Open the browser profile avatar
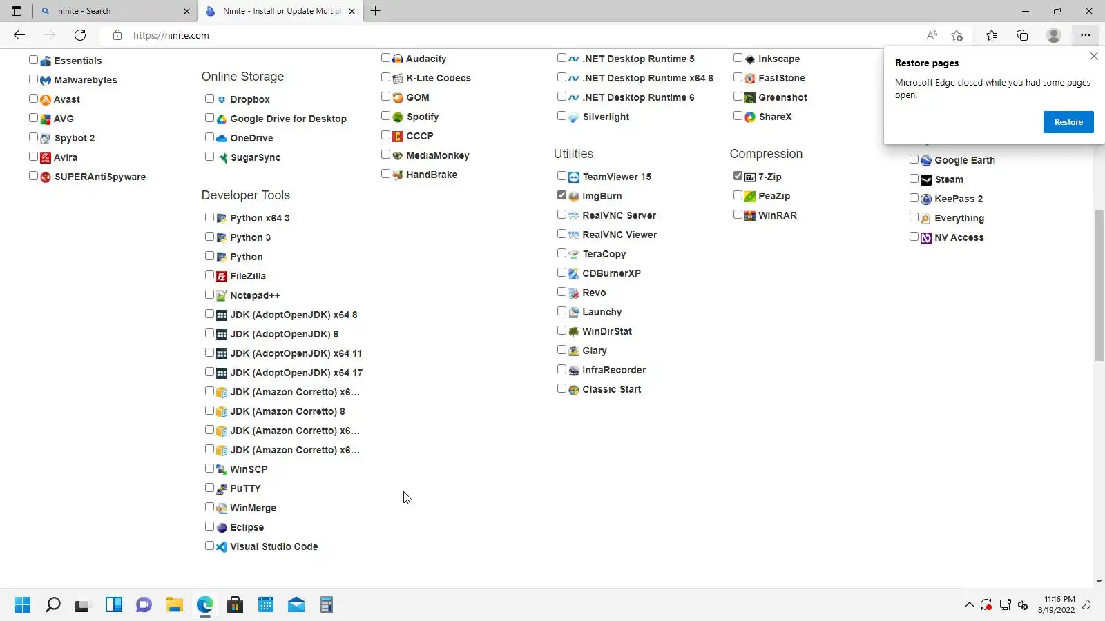This screenshot has height=621, width=1105. [x=1054, y=35]
